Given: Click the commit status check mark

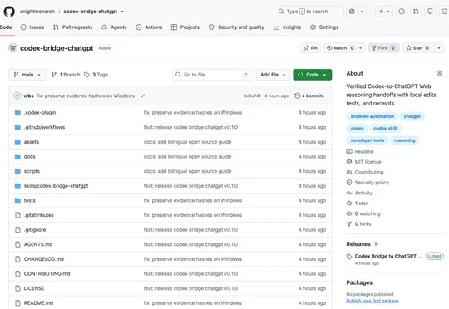Looking at the screenshot, I should (x=142, y=96).
